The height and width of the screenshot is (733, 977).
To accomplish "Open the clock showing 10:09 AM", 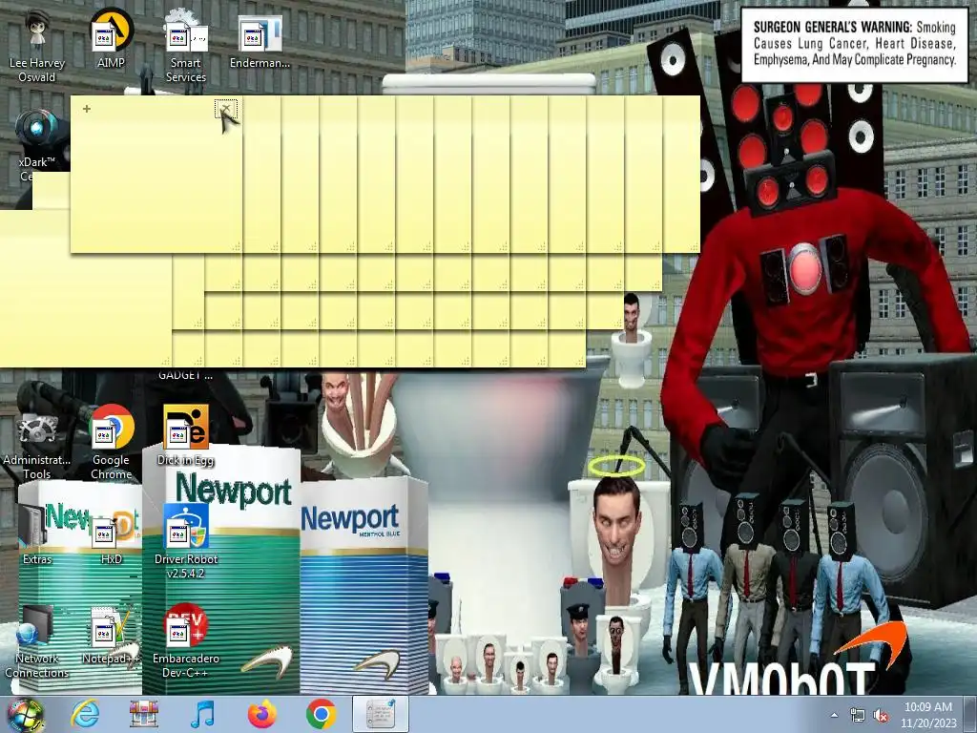I will (x=928, y=715).
